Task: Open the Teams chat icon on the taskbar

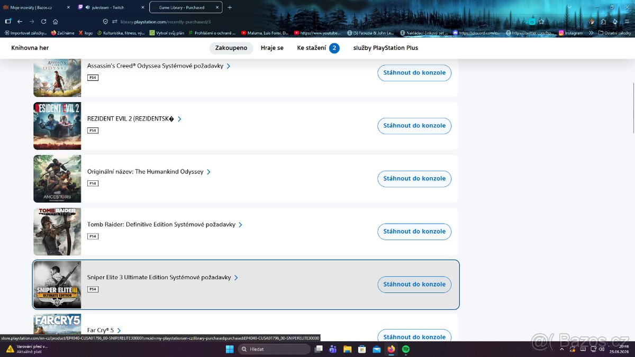Action: [333, 349]
